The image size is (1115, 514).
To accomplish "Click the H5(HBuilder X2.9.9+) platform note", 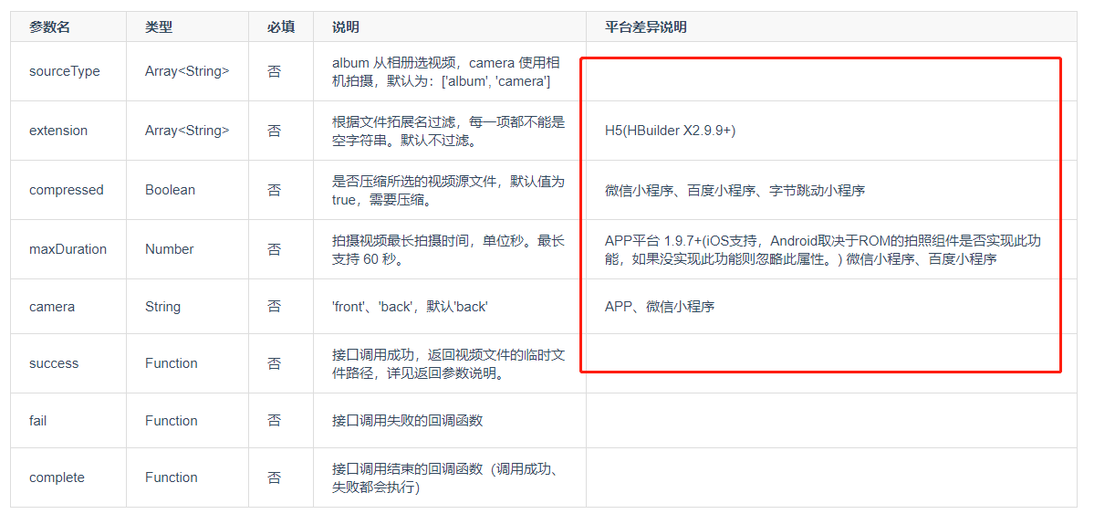I will [670, 131].
